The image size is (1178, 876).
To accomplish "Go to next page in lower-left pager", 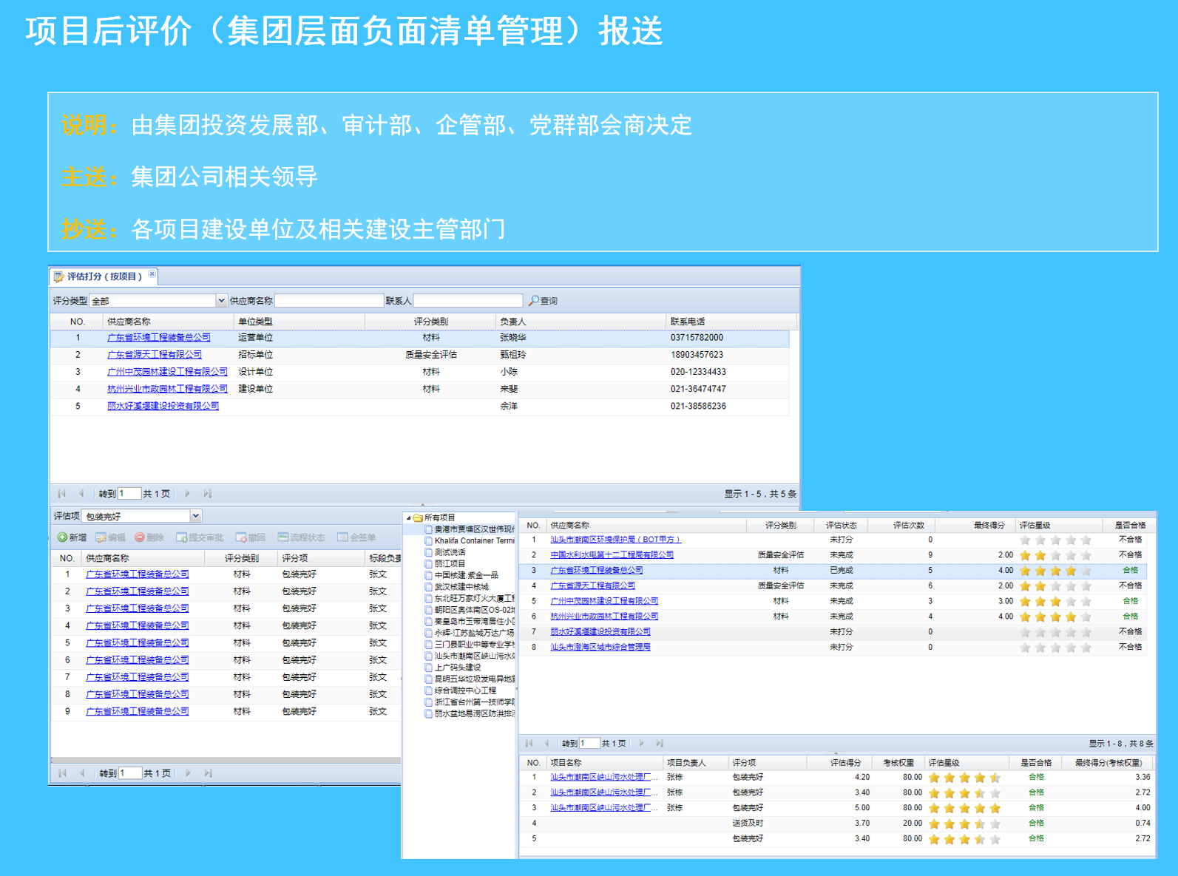I will coord(188,773).
